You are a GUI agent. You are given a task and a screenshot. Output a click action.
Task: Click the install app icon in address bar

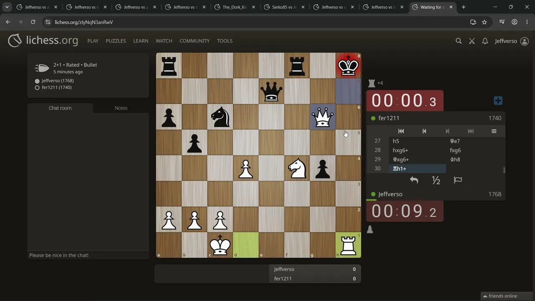(473, 22)
